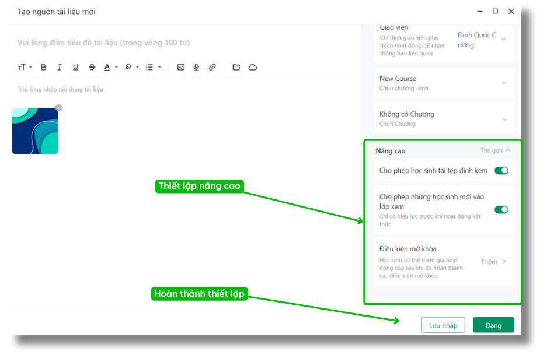Toggle bold text formatting
This screenshot has height=355, width=547.
(44, 68)
